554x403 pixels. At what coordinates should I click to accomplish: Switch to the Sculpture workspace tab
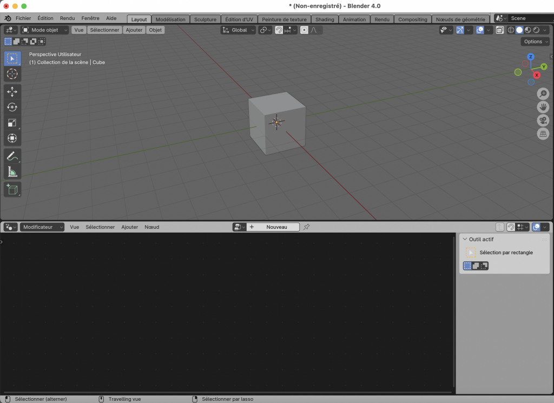205,19
